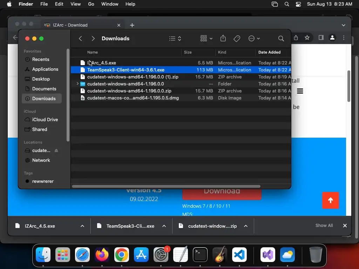
Task: Close the Chrome downloads bar
Action: click(345, 226)
